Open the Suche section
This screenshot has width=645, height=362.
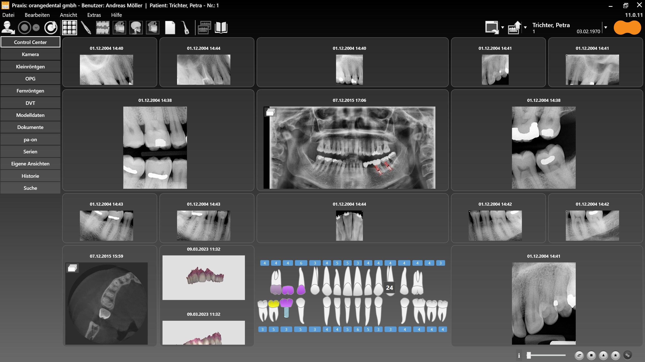pyautogui.click(x=30, y=188)
